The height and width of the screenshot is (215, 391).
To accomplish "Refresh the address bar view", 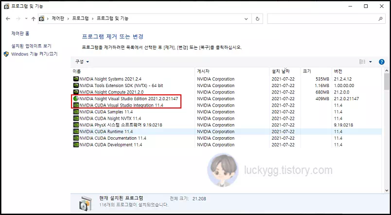I will click(x=257, y=18).
